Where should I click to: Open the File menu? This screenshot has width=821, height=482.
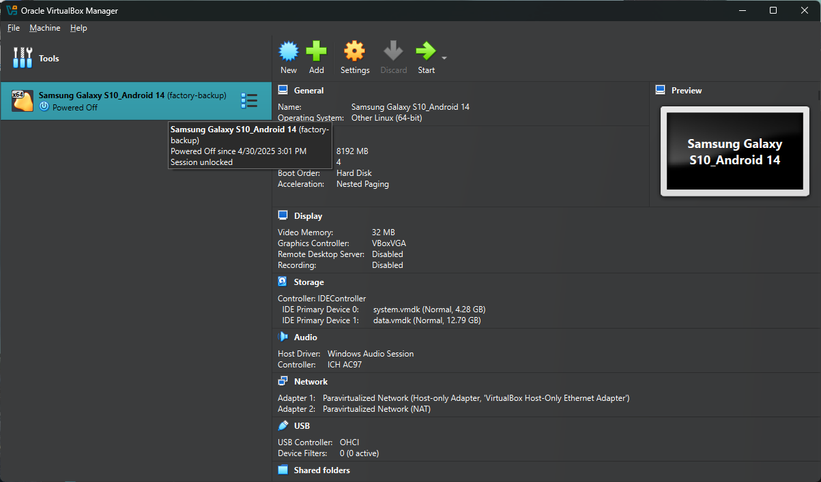14,28
